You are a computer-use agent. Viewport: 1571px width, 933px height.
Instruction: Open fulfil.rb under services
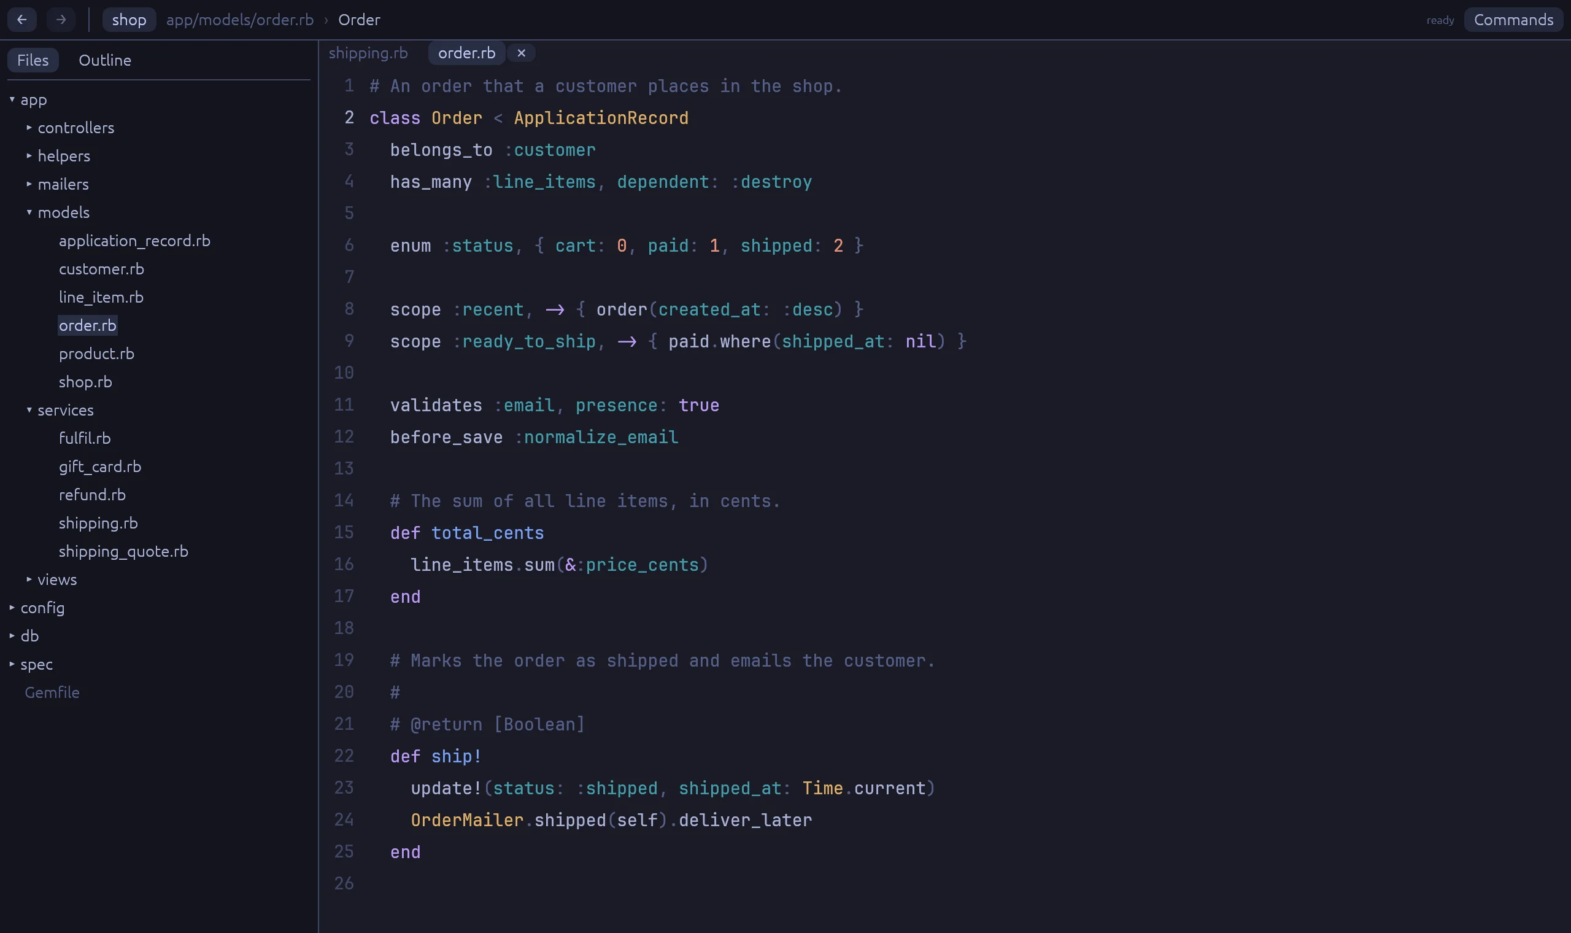[x=85, y=438]
